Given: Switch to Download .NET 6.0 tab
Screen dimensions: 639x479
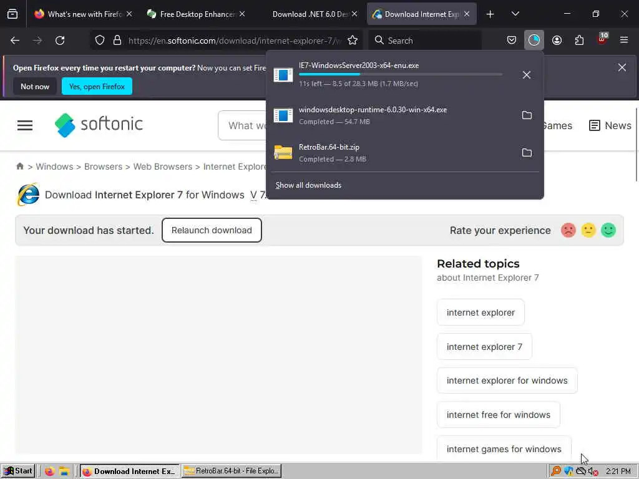Looking at the screenshot, I should click(x=310, y=14).
